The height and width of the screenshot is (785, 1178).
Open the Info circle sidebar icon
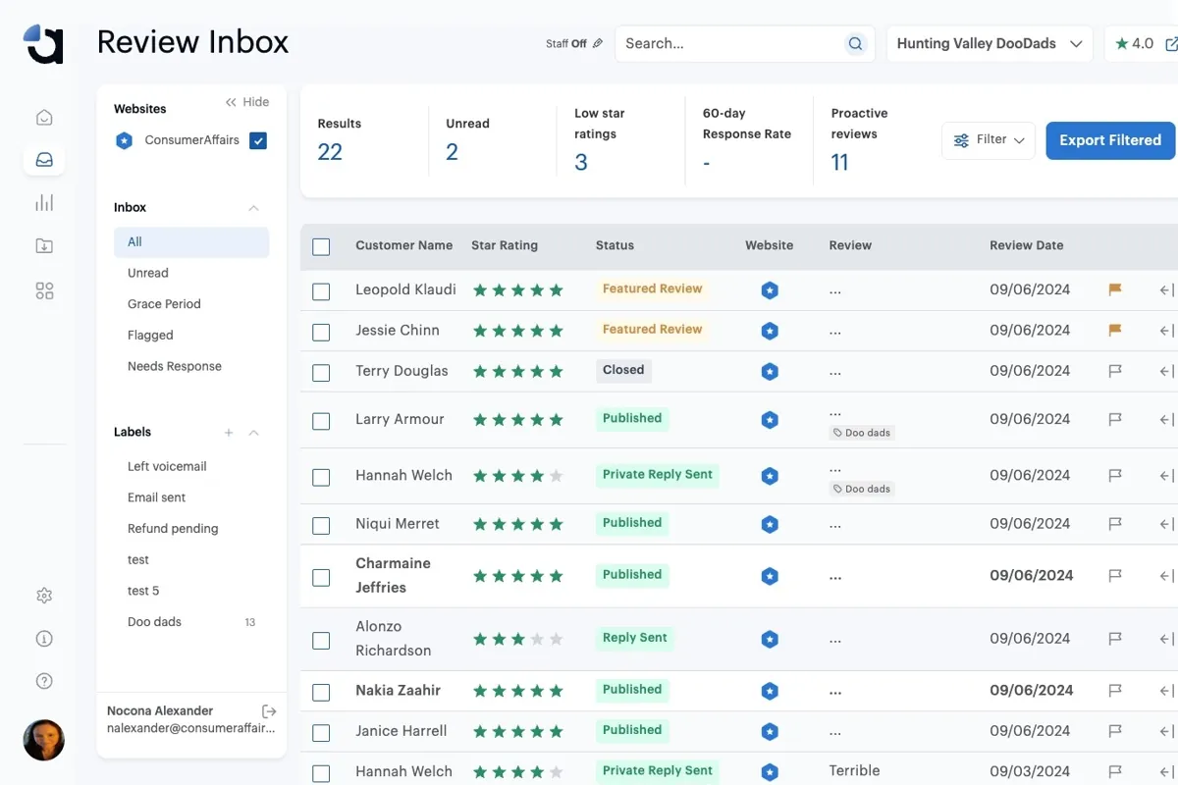coord(44,638)
